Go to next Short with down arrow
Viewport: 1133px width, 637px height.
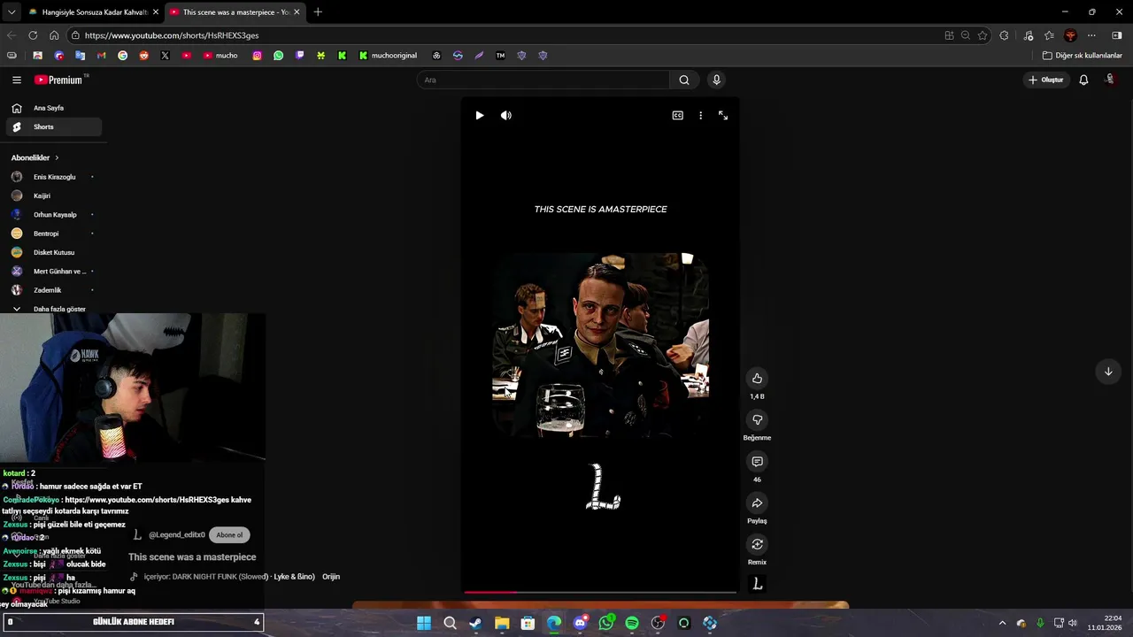pyautogui.click(x=1107, y=372)
